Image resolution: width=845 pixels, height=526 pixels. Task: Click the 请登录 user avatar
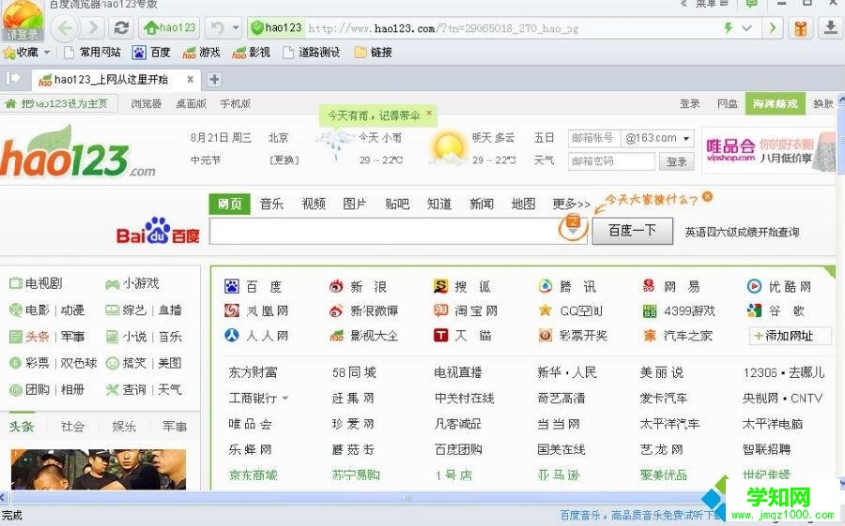click(23, 21)
